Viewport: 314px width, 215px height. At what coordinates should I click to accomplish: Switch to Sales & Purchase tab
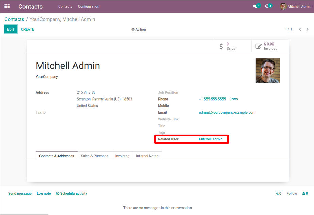pyautogui.click(x=95, y=156)
